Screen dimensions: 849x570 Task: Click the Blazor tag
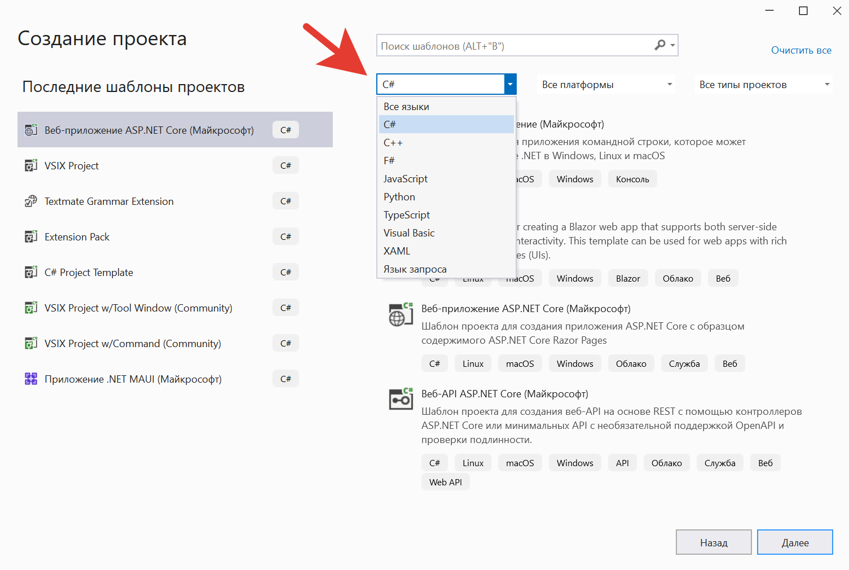pos(628,278)
